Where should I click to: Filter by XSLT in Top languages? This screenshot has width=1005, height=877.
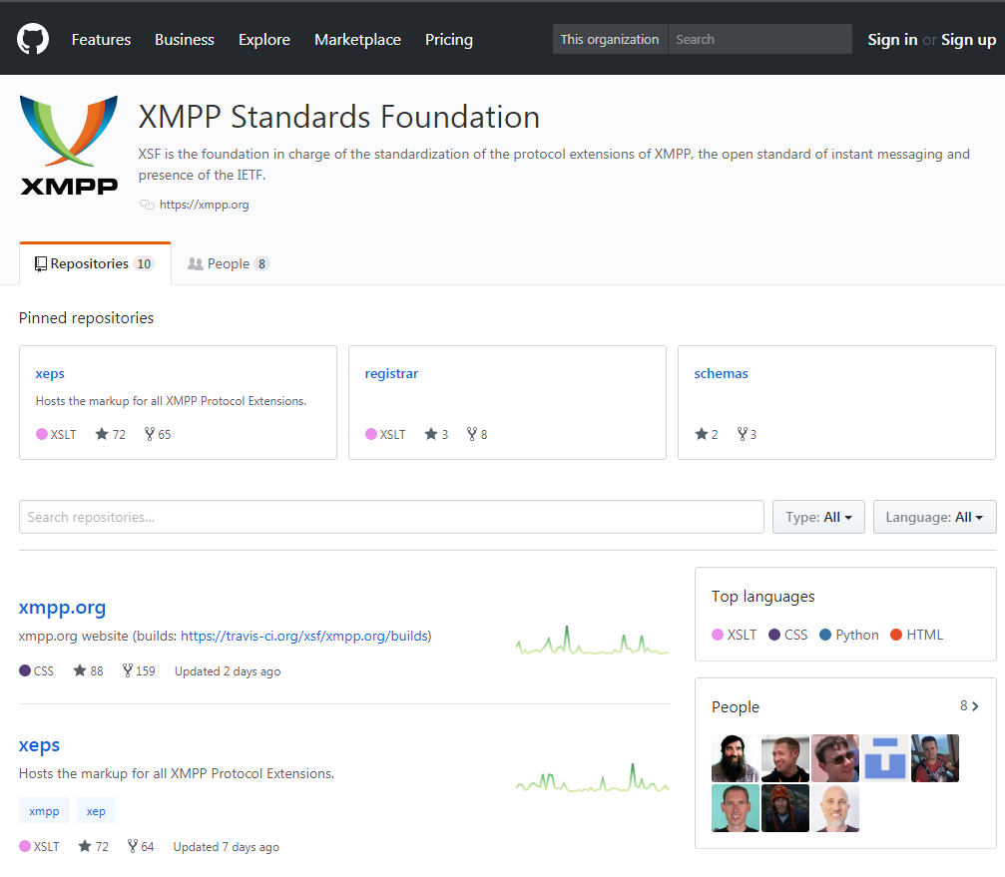(x=735, y=635)
